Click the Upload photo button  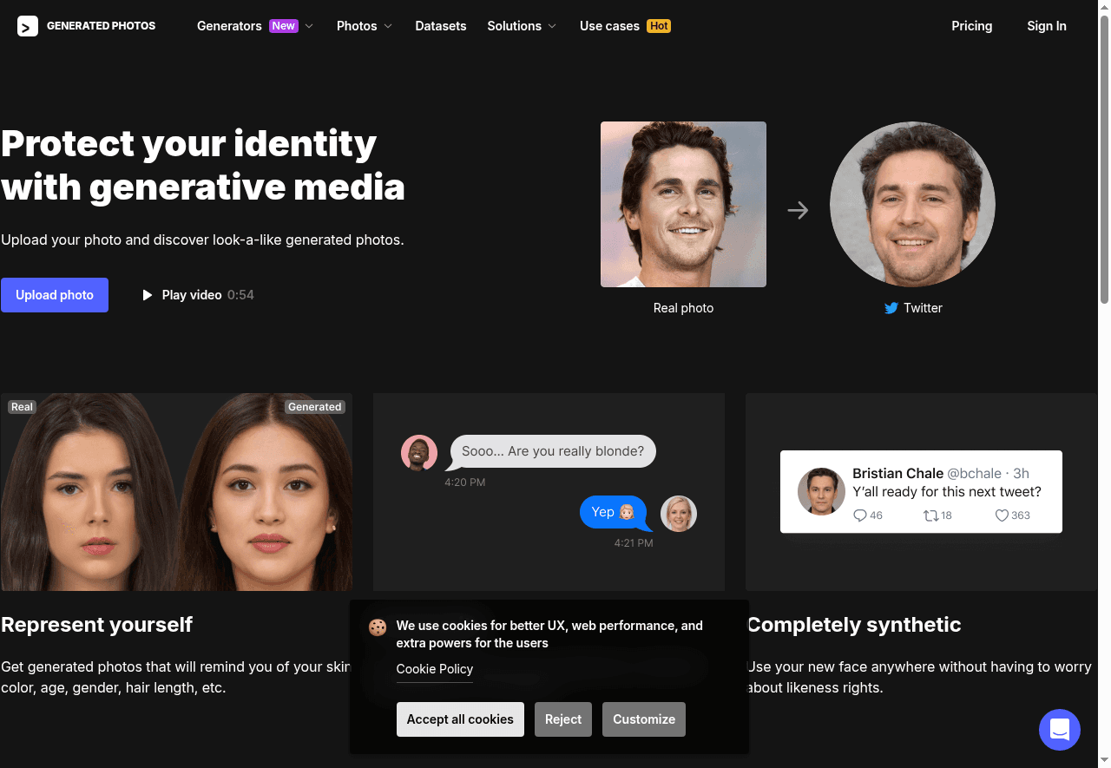(x=55, y=295)
